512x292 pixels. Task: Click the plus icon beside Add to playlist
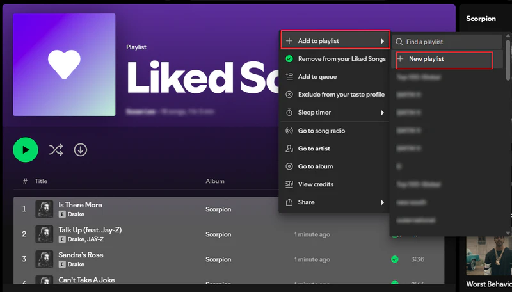(289, 41)
